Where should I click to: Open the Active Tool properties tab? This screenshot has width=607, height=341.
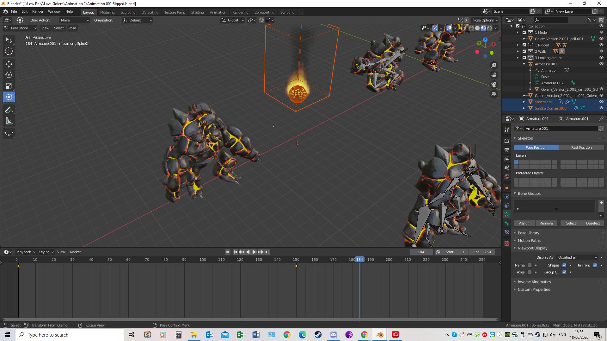click(x=507, y=129)
